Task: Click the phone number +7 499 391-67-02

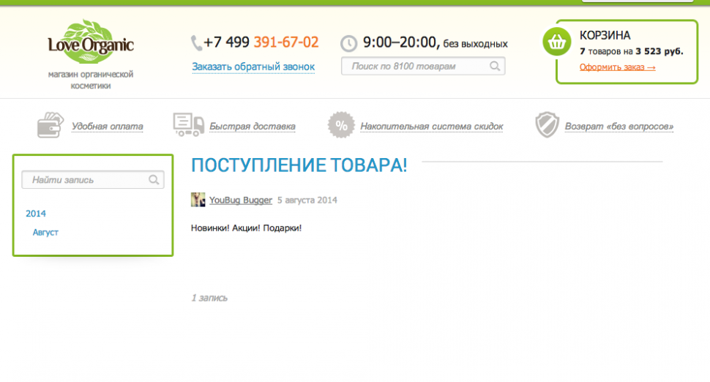Action: [x=261, y=42]
